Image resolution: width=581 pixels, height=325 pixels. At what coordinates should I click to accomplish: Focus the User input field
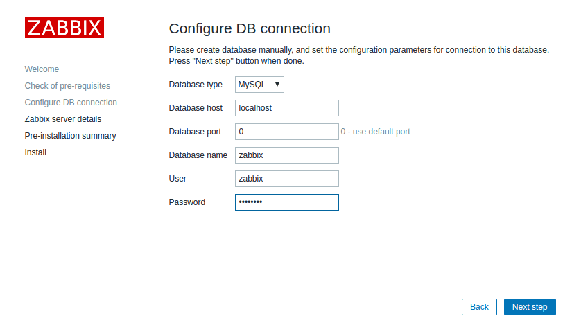pyautogui.click(x=287, y=179)
